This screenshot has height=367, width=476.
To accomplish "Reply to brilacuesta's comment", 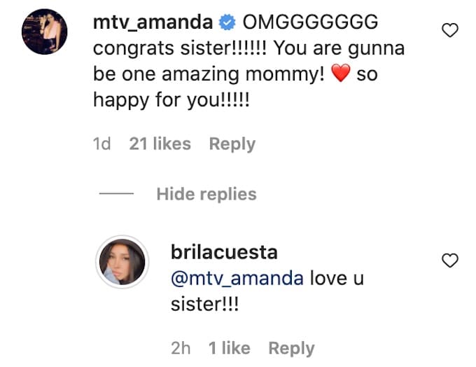I will click(x=292, y=348).
